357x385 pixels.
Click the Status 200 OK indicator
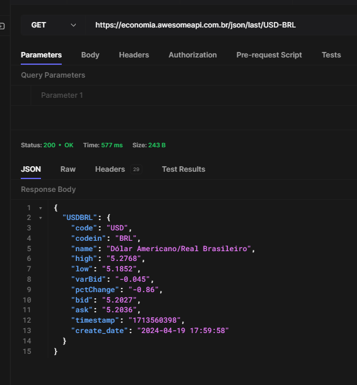pos(47,145)
